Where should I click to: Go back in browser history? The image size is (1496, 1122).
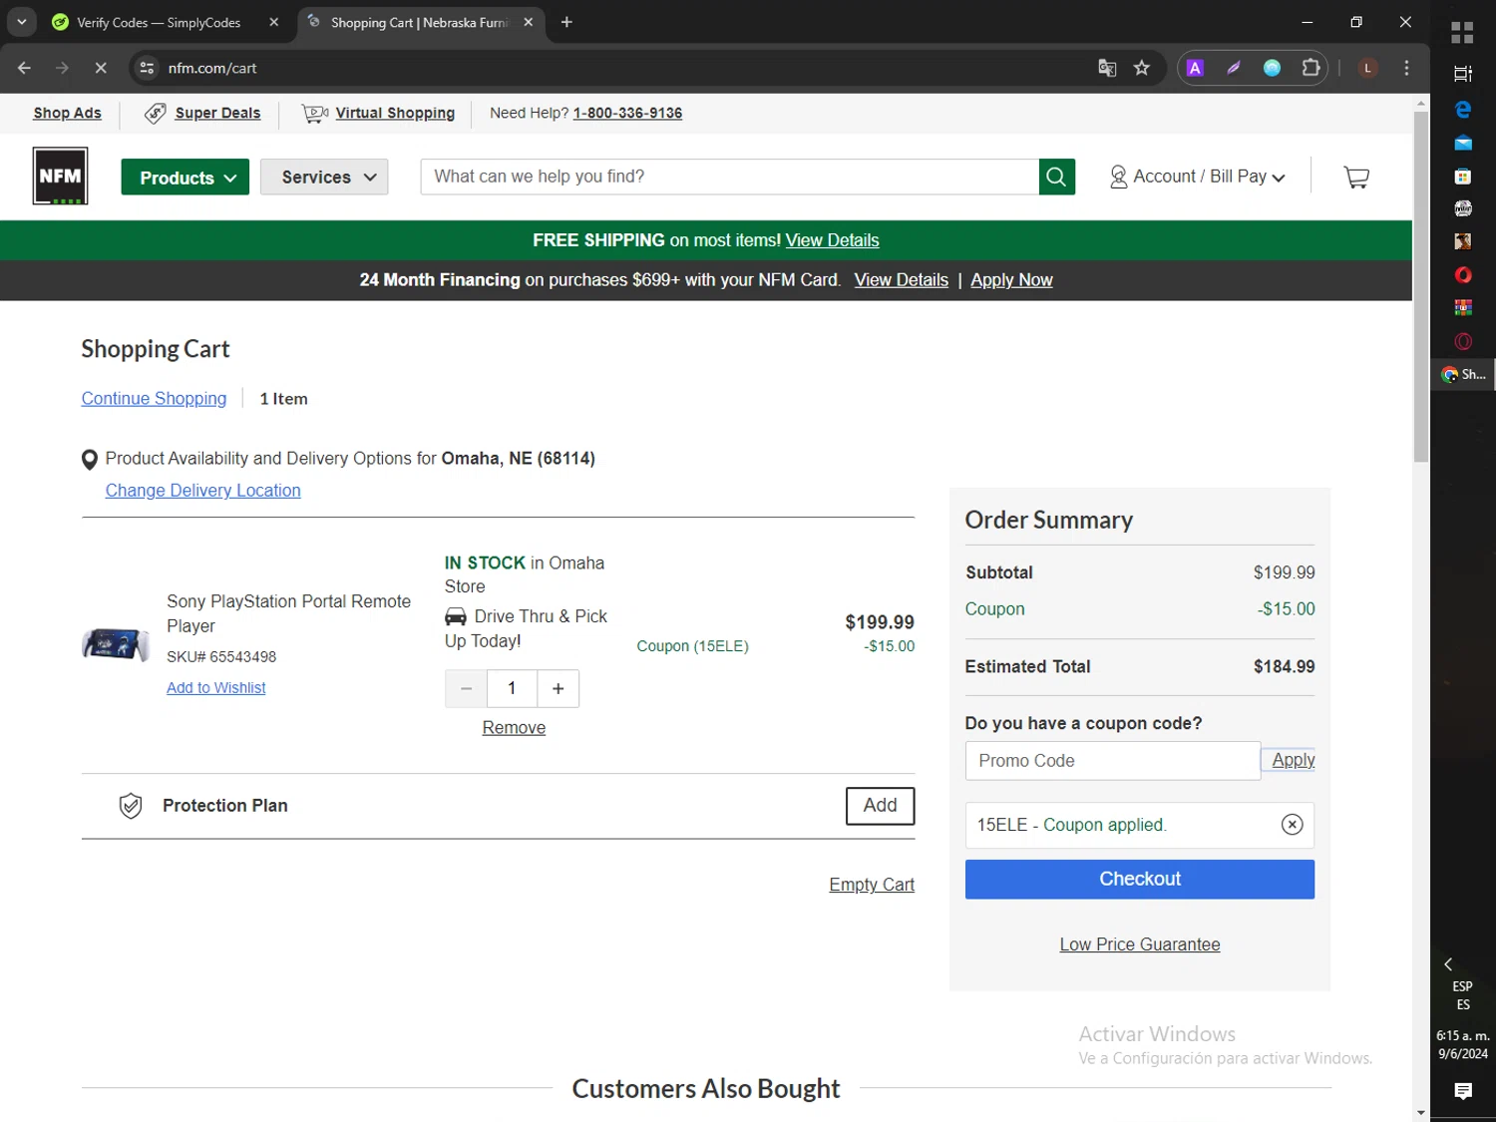click(25, 68)
